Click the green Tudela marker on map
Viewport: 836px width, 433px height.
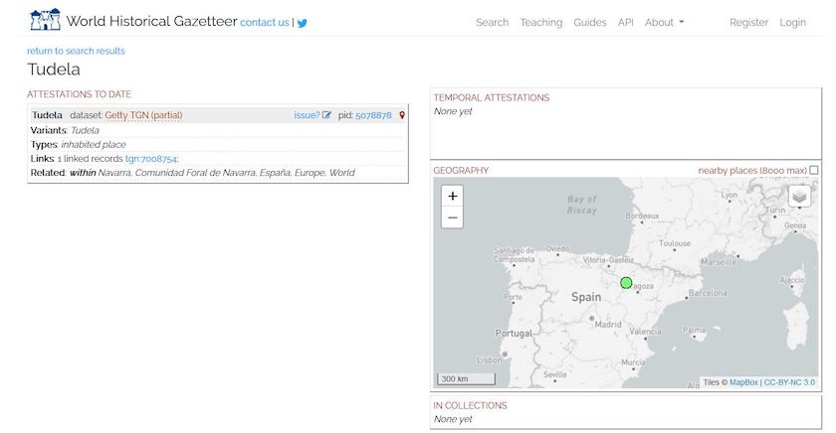pos(626,283)
